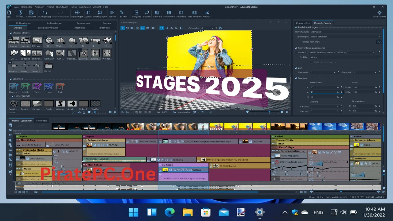Switch to the Bildeffekte tab
Image resolution: width=393 pixels, height=221 pixels.
pyautogui.click(x=80, y=28)
